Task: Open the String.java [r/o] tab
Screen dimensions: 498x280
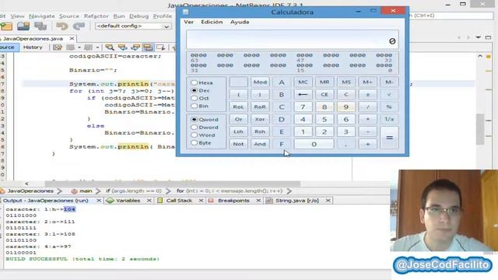Action: (296, 201)
